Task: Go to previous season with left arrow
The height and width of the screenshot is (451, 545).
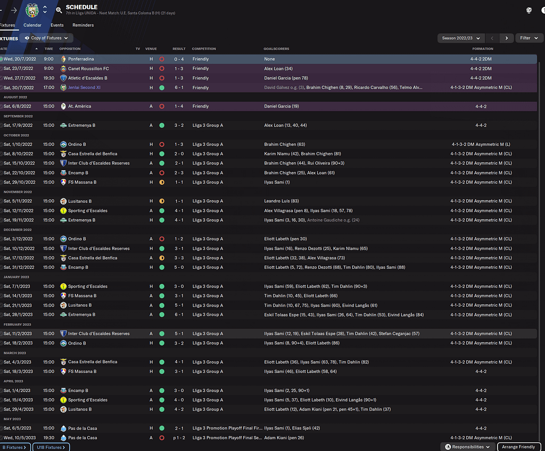Action: (x=492, y=38)
